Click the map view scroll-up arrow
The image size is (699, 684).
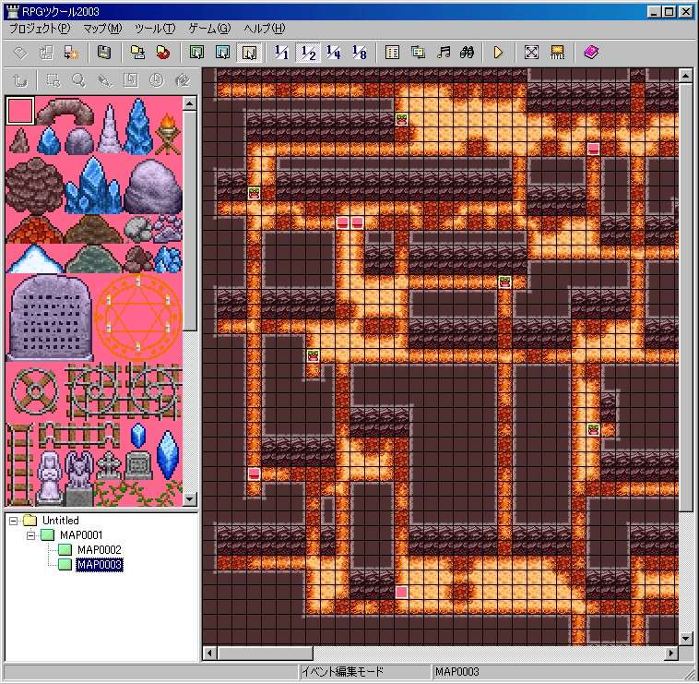pyautogui.click(x=685, y=76)
